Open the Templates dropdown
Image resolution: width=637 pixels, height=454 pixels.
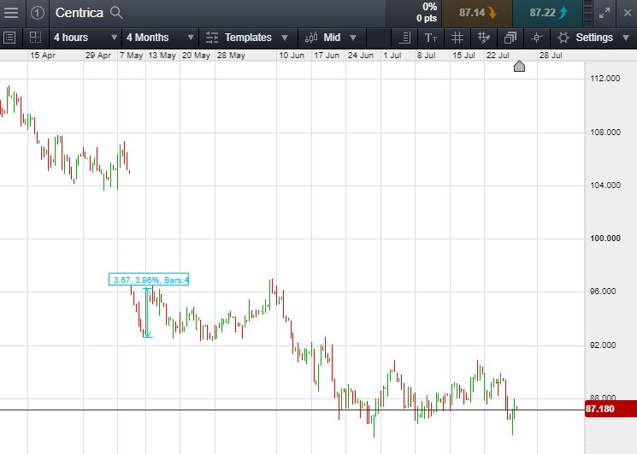click(247, 38)
